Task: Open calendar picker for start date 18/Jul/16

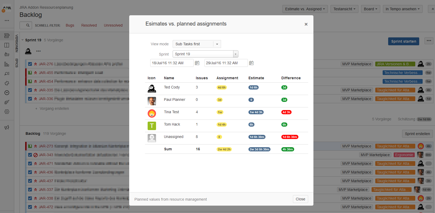Action: pos(197,63)
